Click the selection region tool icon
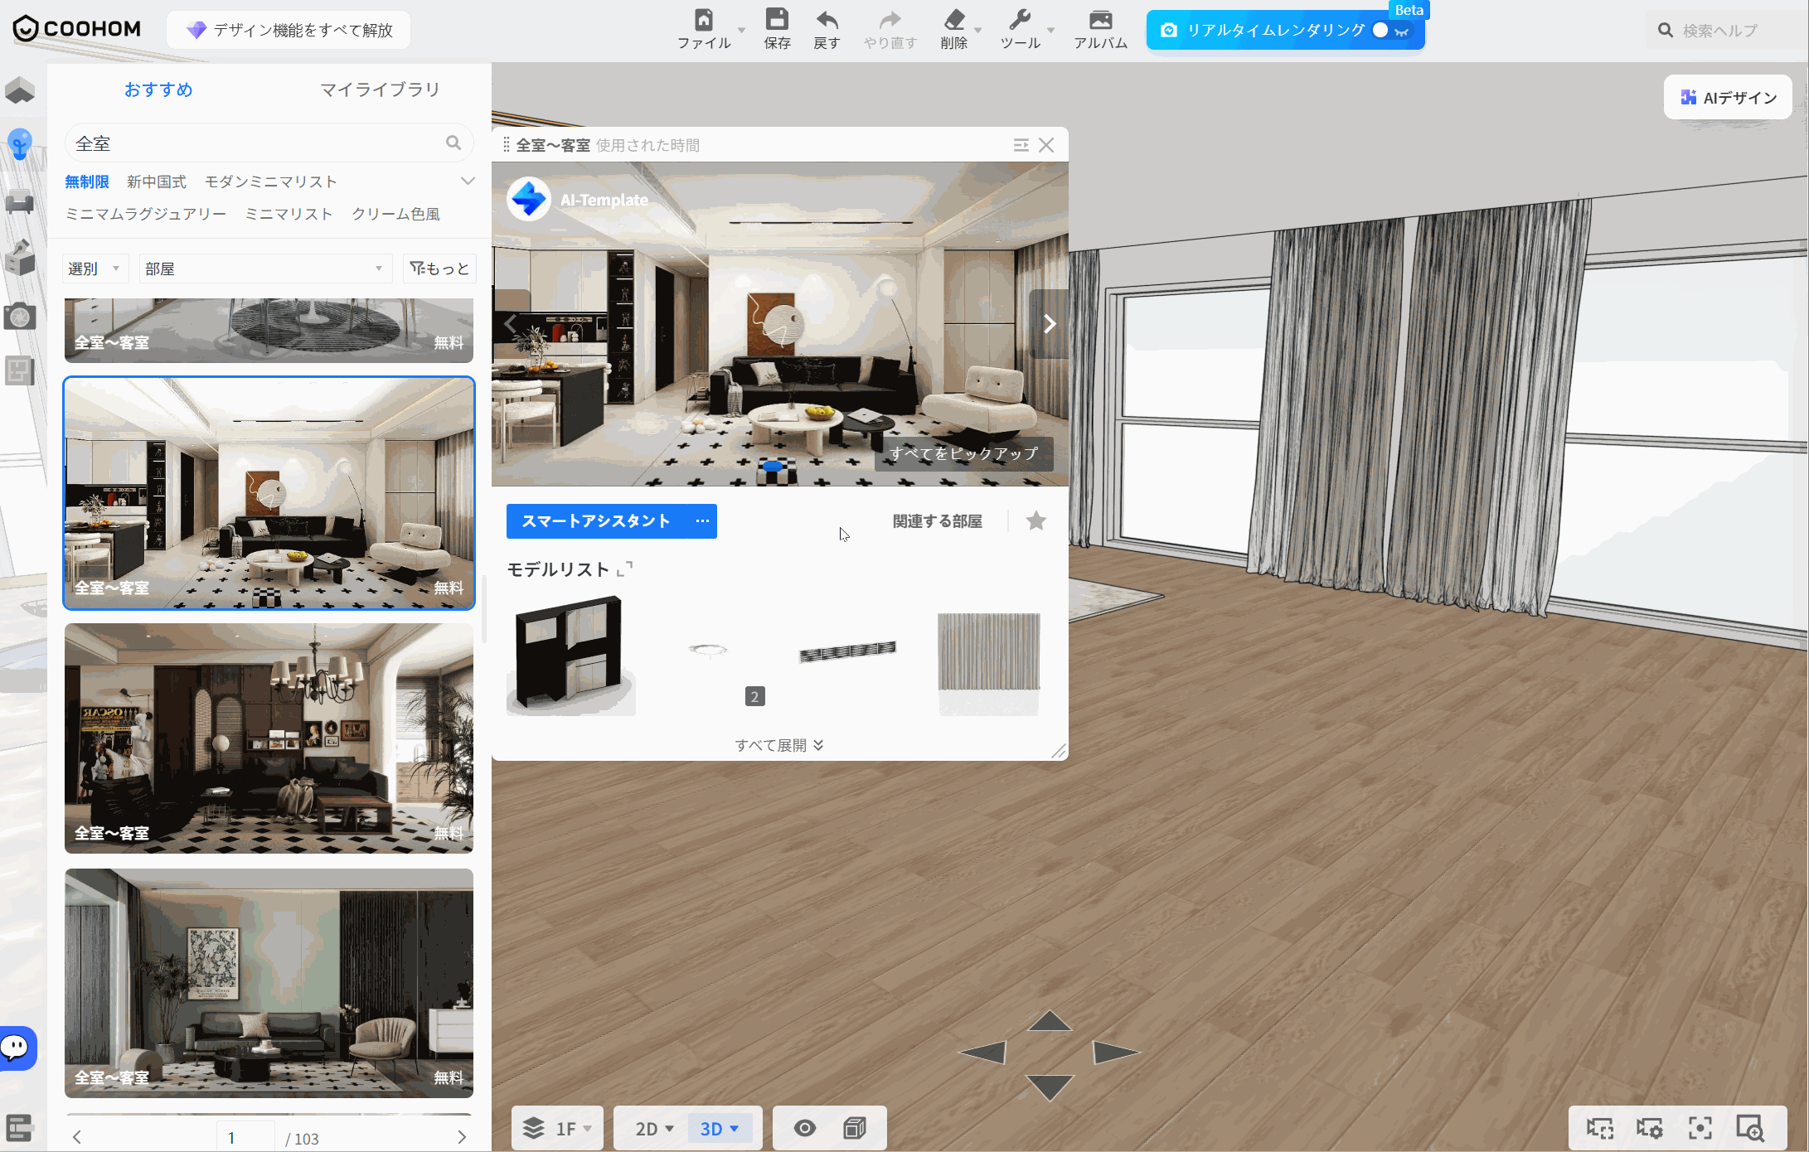The width and height of the screenshot is (1809, 1152). point(1600,1128)
